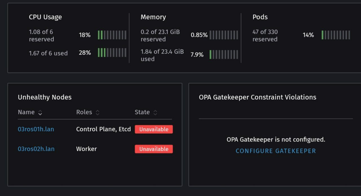Image resolution: width=361 pixels, height=196 pixels.
Task: Open node 03ros01h.lan link
Action: point(36,129)
